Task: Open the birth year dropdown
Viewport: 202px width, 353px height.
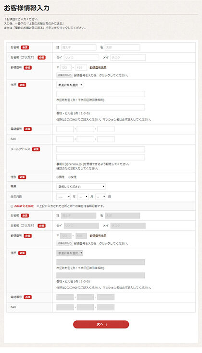Action: pyautogui.click(x=63, y=197)
